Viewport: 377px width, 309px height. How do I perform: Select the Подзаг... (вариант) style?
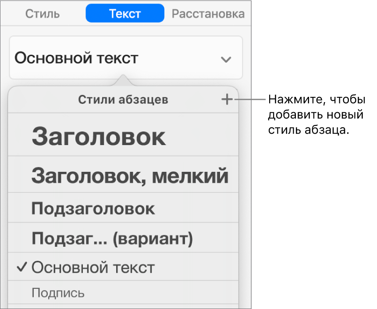[x=123, y=238]
